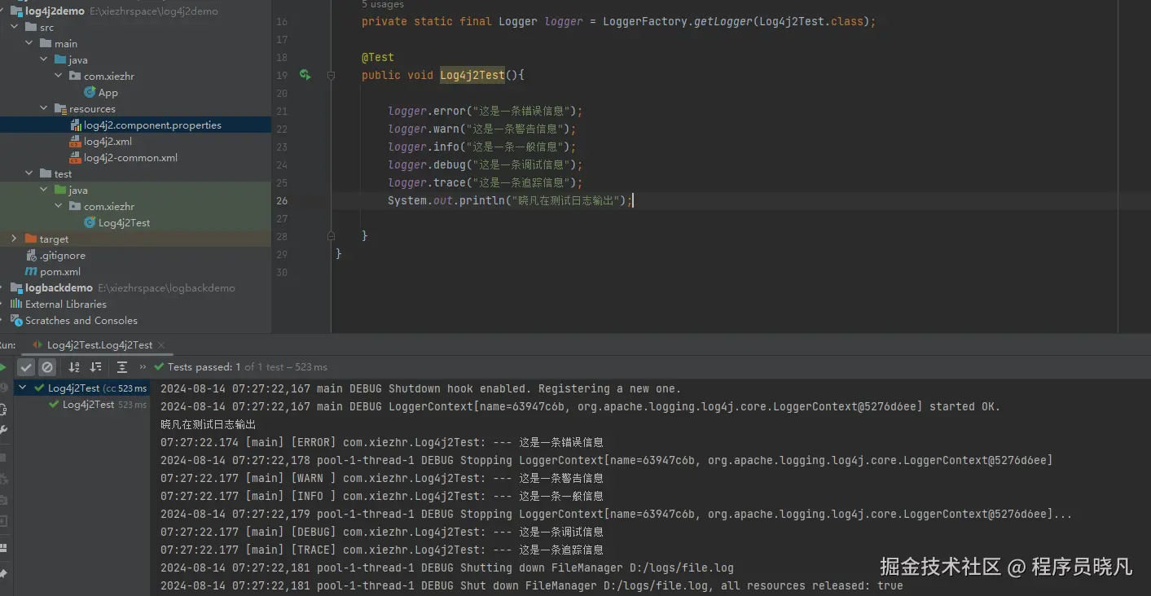The image size is (1151, 596).
Task: Click line number 26 in the gutter
Action: [x=282, y=200]
